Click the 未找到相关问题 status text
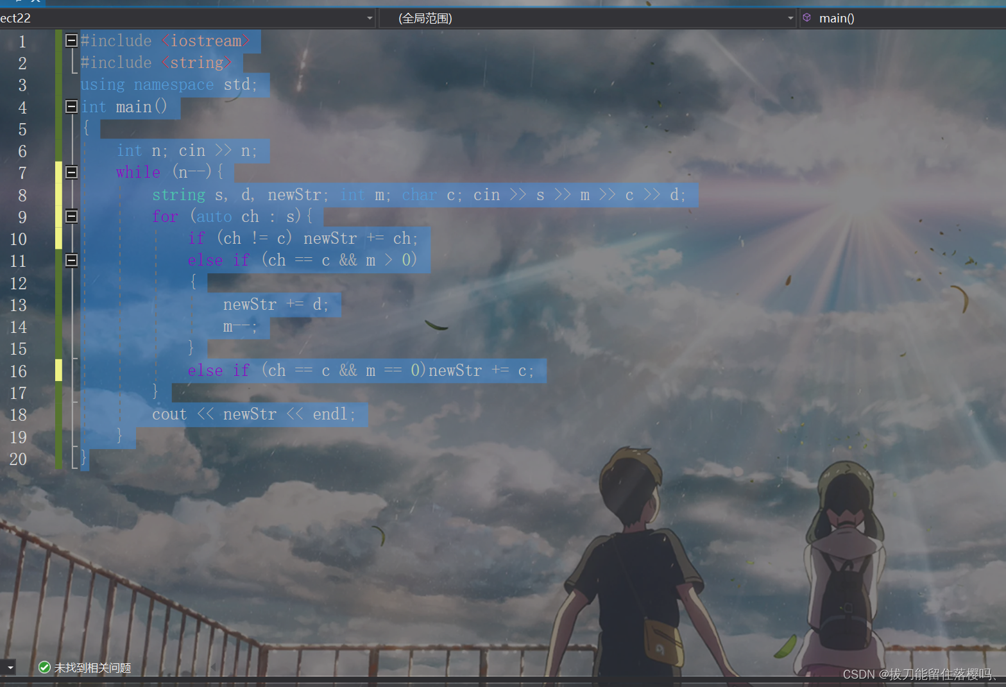Viewport: 1006px width, 687px height. (92, 668)
